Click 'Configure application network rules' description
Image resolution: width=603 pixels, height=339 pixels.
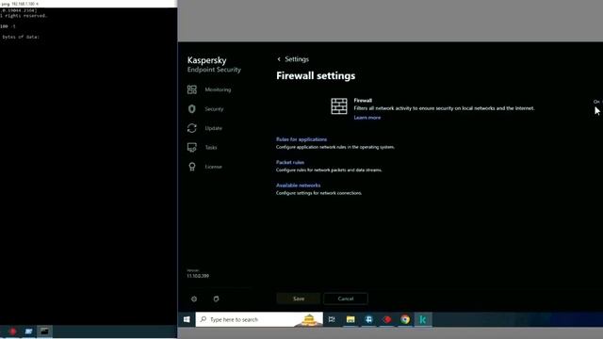click(x=335, y=147)
